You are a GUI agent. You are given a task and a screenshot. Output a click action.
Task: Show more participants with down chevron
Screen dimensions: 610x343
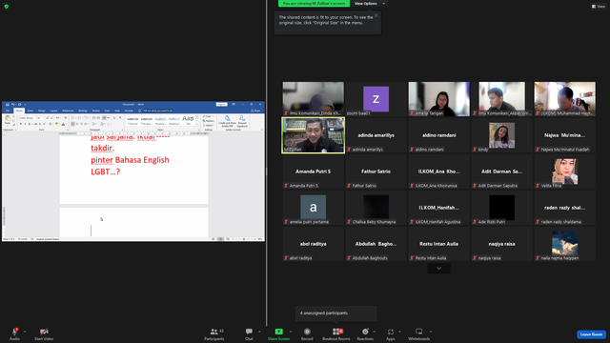[438, 269]
